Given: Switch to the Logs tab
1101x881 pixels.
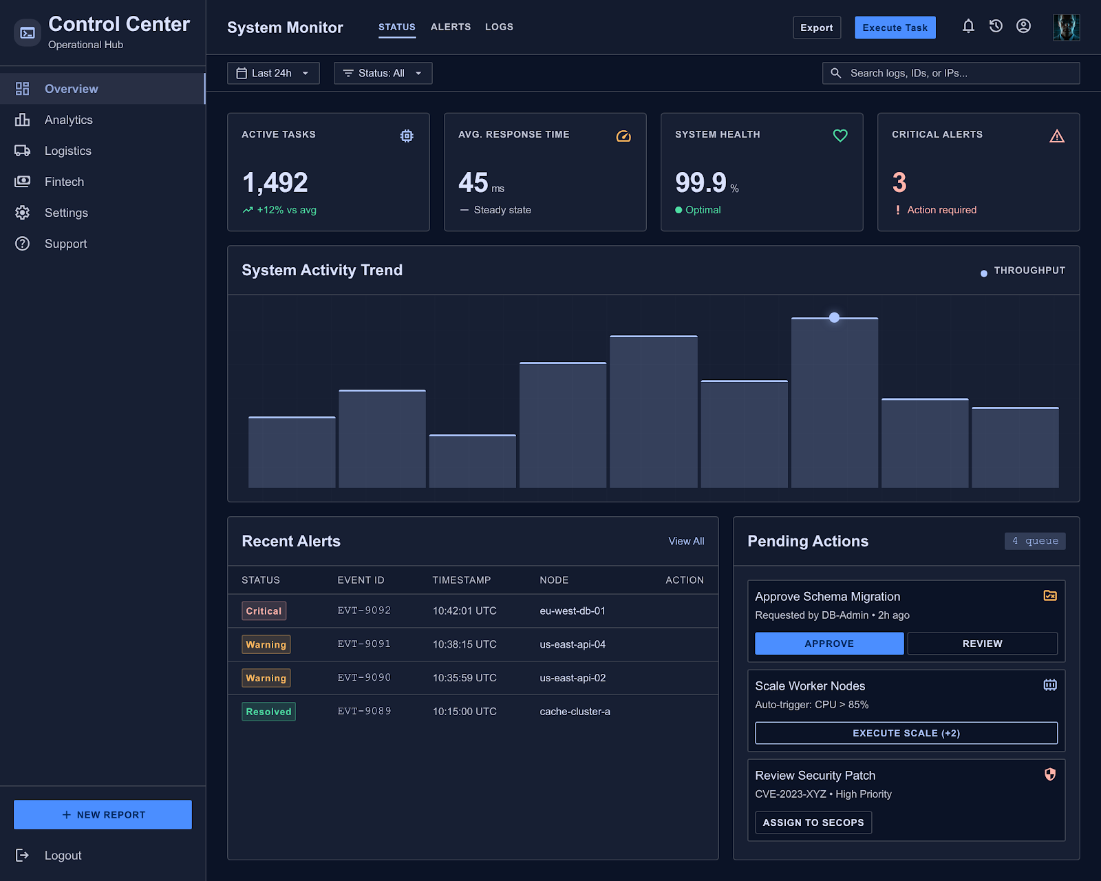Looking at the screenshot, I should [x=499, y=27].
